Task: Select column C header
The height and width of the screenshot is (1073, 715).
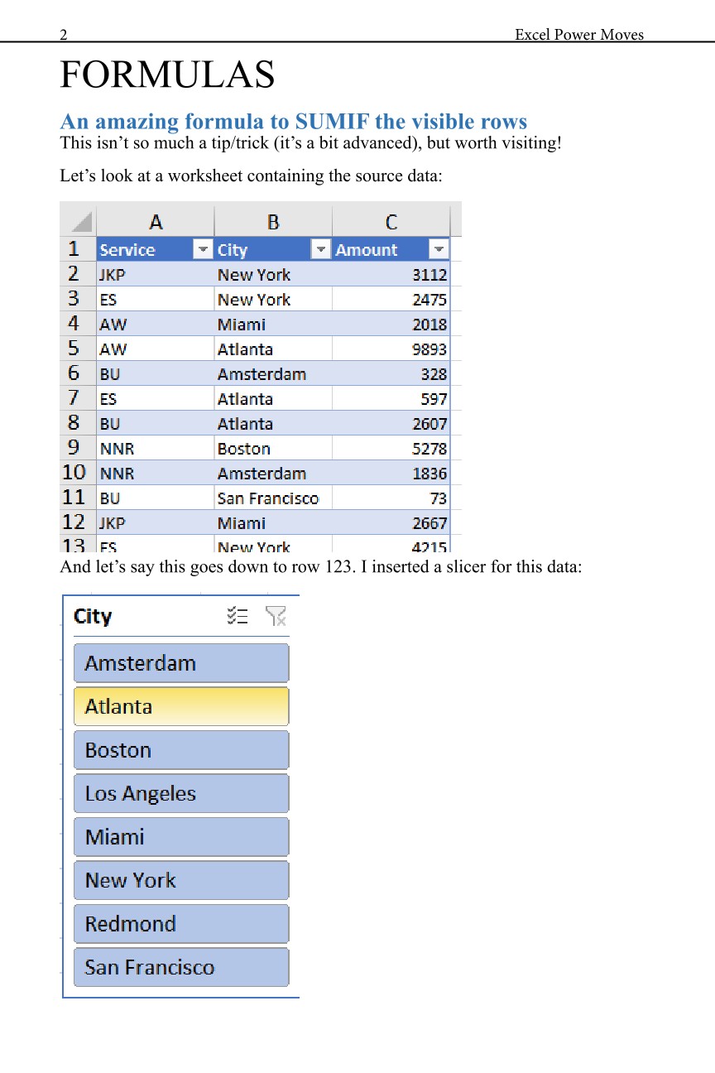Action: coord(391,222)
